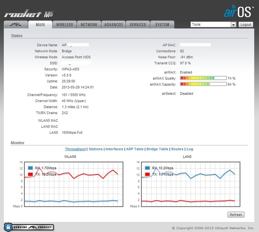Click the '100Mbps-Full' LAN0 value

(72, 133)
